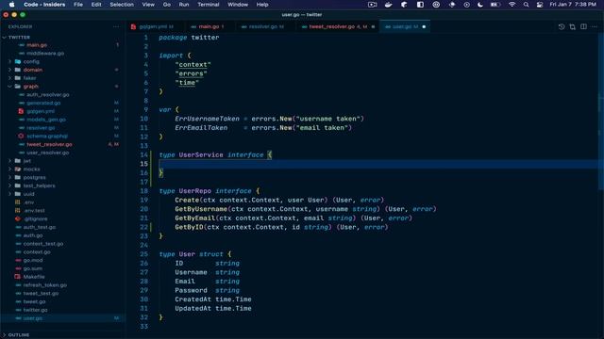Close the user.go tab via its unsaved dot
Image resolution: width=604 pixels, height=339 pixels.
pos(424,27)
